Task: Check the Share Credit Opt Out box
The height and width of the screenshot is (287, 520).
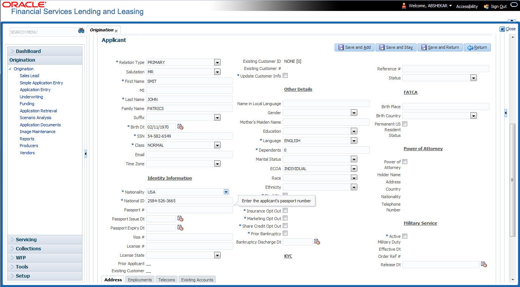Action: pyautogui.click(x=285, y=226)
